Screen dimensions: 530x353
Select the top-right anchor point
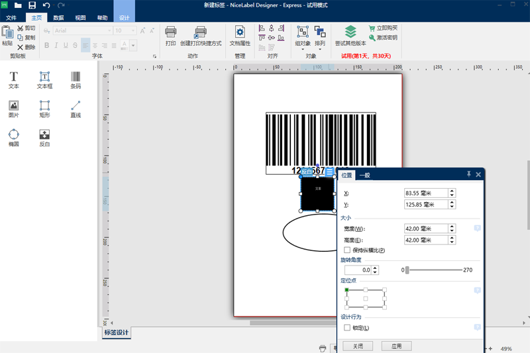385,290
